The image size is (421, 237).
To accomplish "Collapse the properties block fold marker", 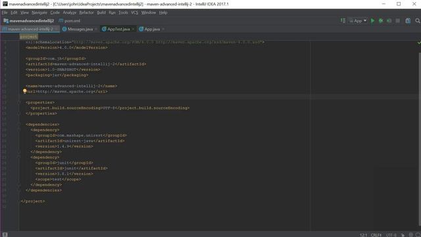I will (19, 103).
